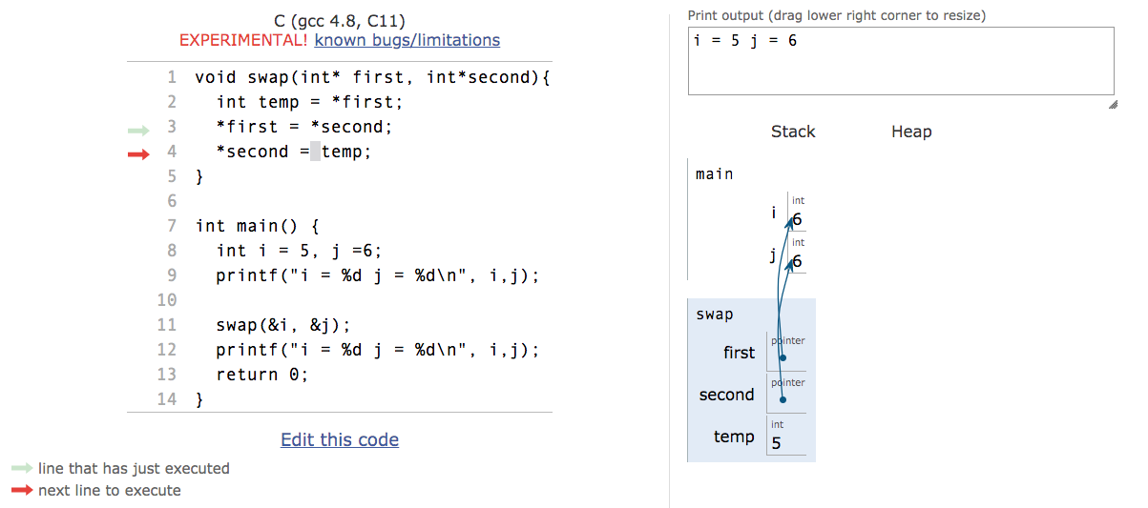The height and width of the screenshot is (508, 1148).
Task: Click the red arrow icon in the legend
Action: (22, 491)
